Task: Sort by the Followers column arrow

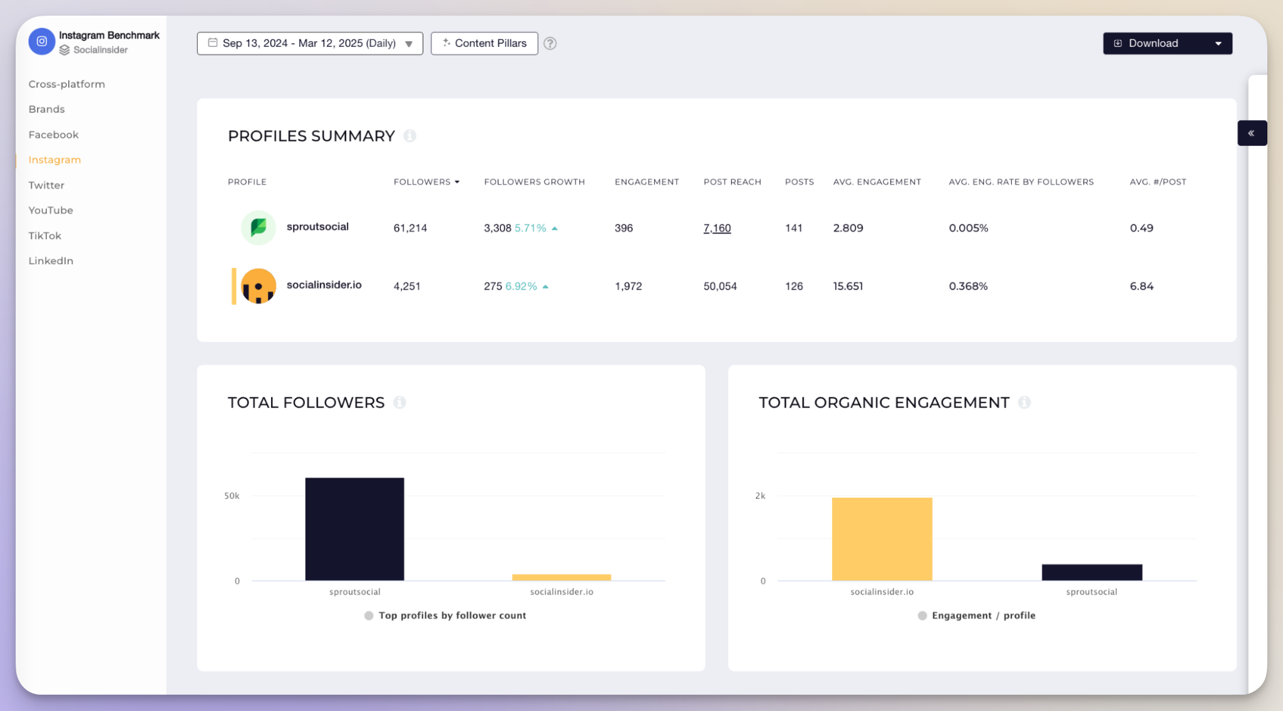Action: (457, 182)
